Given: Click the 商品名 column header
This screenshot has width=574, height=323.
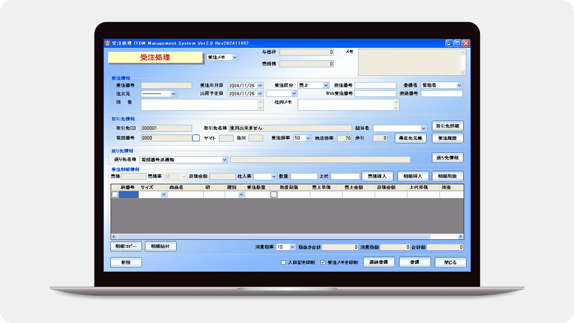Looking at the screenshot, I should (x=185, y=187).
